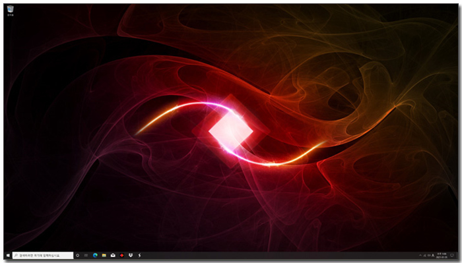Open network status in system tray
The width and height of the screenshot is (462, 263).
click(424, 255)
